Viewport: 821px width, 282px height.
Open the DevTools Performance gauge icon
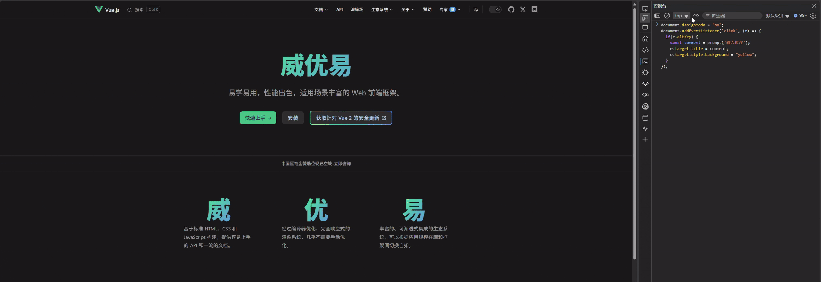pos(645,95)
